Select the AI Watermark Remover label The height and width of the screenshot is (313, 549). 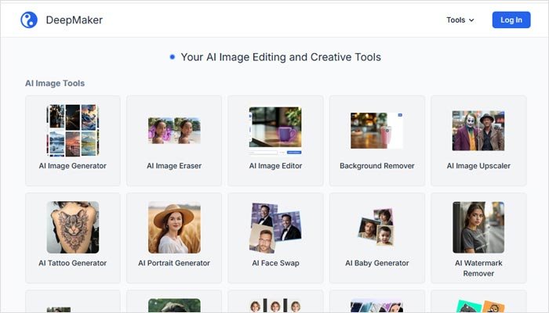[x=478, y=268]
